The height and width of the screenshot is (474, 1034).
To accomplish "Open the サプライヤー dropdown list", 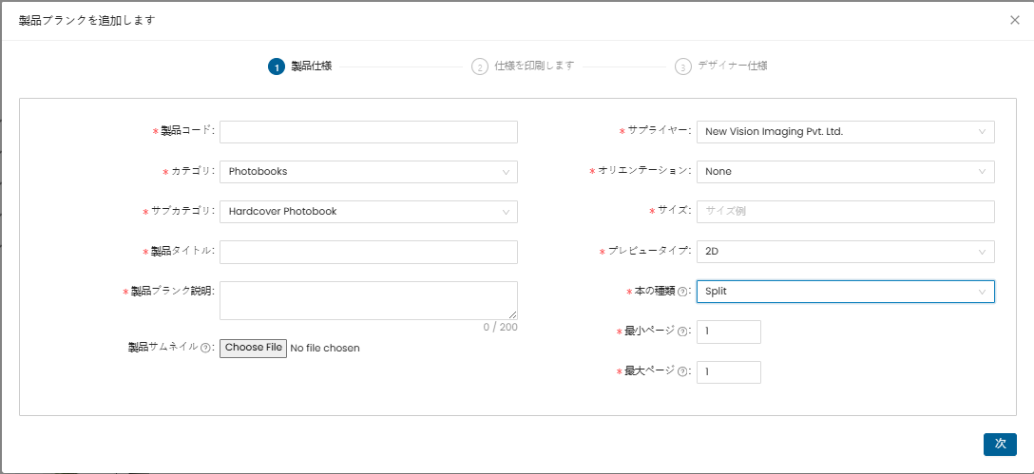I will [845, 132].
